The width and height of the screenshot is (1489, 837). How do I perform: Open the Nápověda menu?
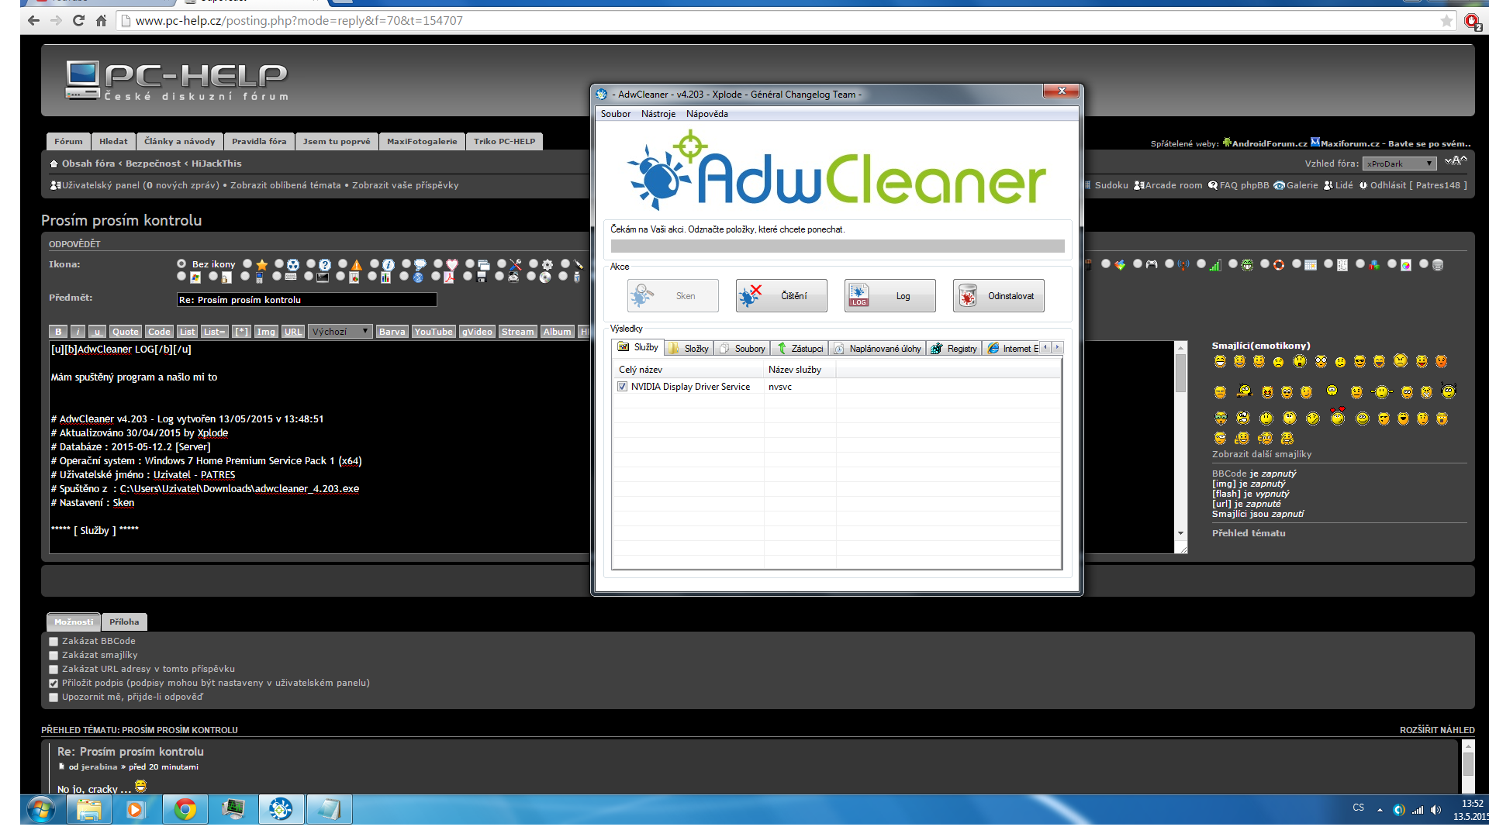tap(706, 114)
